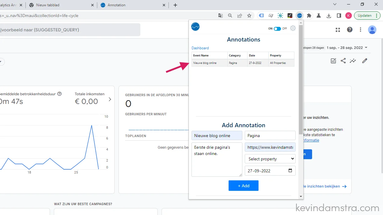Image resolution: width=383 pixels, height=215 pixels.
Task: Click the teal 'N' extension icon
Action: point(280,16)
